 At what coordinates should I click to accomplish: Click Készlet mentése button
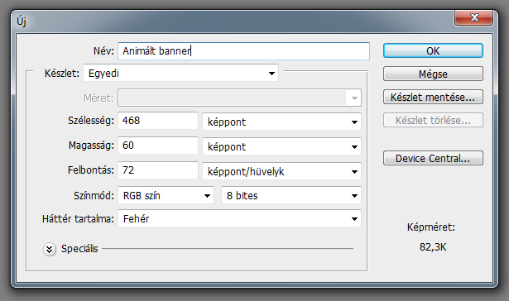433,97
